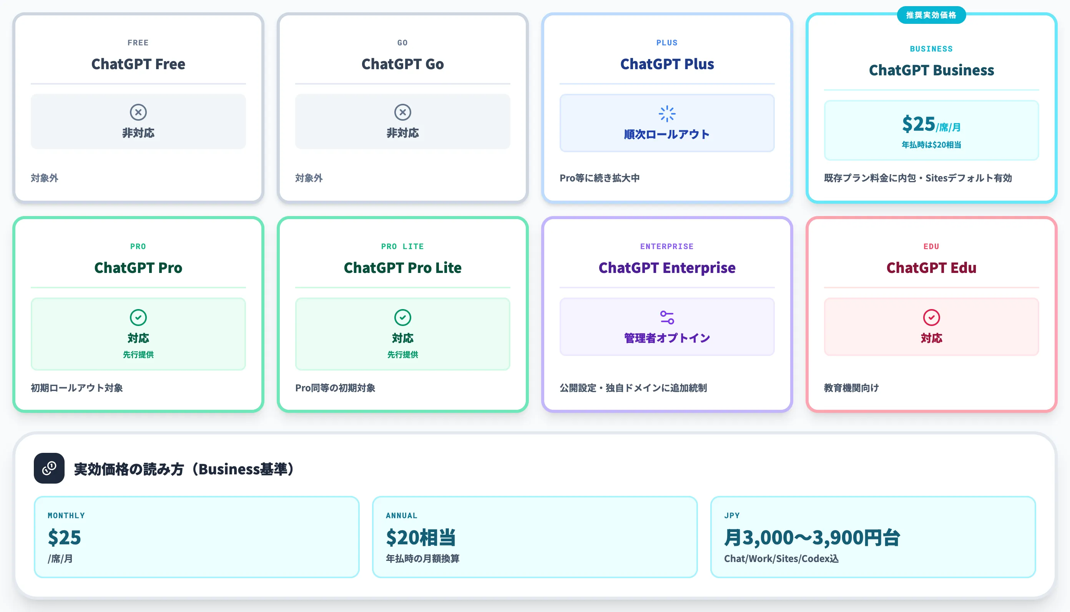The width and height of the screenshot is (1070, 612).
Task: Click the rollout spinner icon in ChatGPT Plus card
Action: [x=667, y=114]
